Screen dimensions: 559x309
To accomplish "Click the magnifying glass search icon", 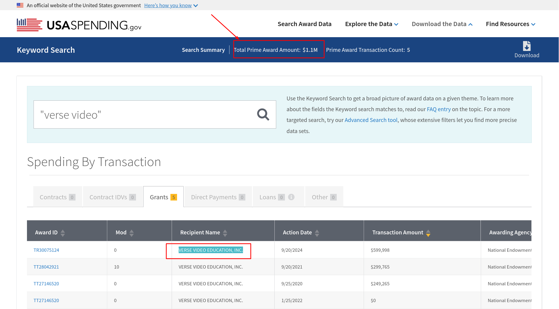I will click(263, 114).
